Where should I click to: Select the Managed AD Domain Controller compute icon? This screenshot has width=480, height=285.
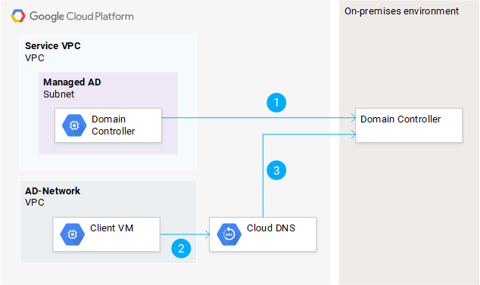[74, 125]
